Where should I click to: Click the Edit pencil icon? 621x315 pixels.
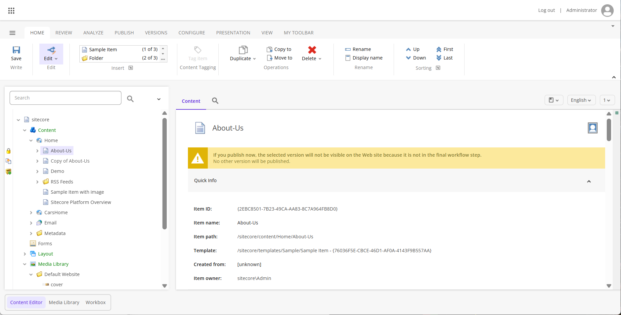(51, 50)
